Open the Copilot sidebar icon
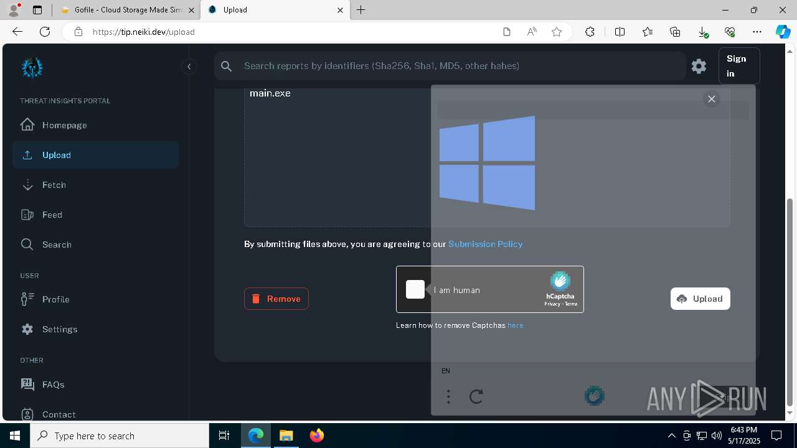The image size is (797, 448). tap(783, 32)
